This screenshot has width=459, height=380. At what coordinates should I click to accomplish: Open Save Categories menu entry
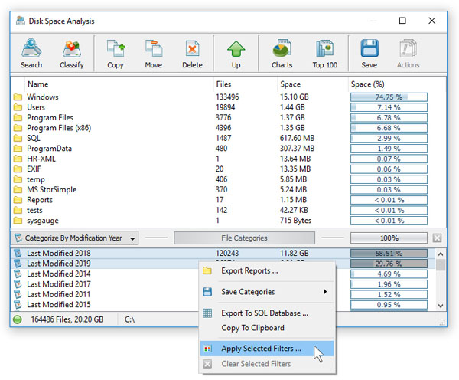(267, 292)
